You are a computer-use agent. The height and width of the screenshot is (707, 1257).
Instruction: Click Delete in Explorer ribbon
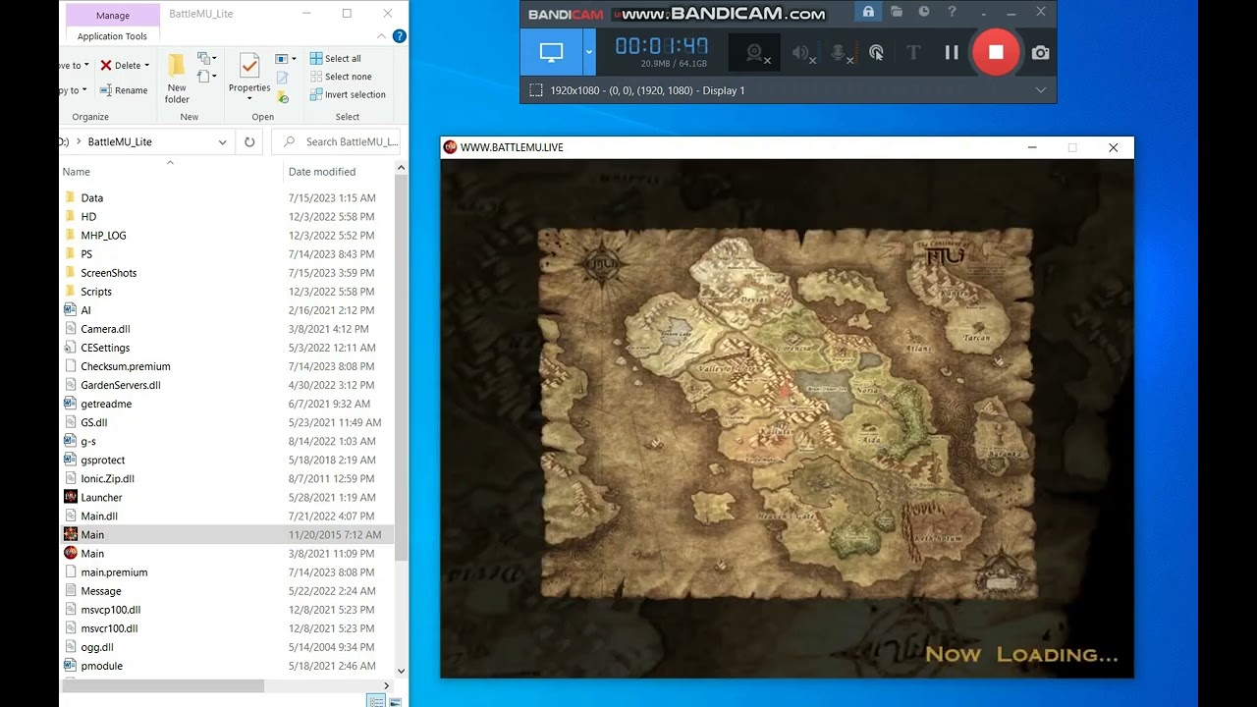[x=120, y=65]
